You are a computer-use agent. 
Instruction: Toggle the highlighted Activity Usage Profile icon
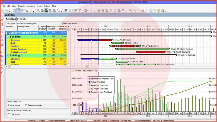pos(46,10)
